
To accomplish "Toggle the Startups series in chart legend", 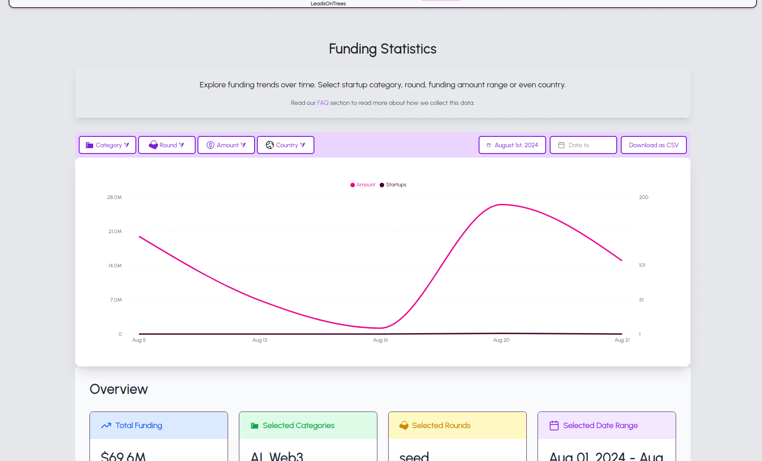I will (x=393, y=185).
